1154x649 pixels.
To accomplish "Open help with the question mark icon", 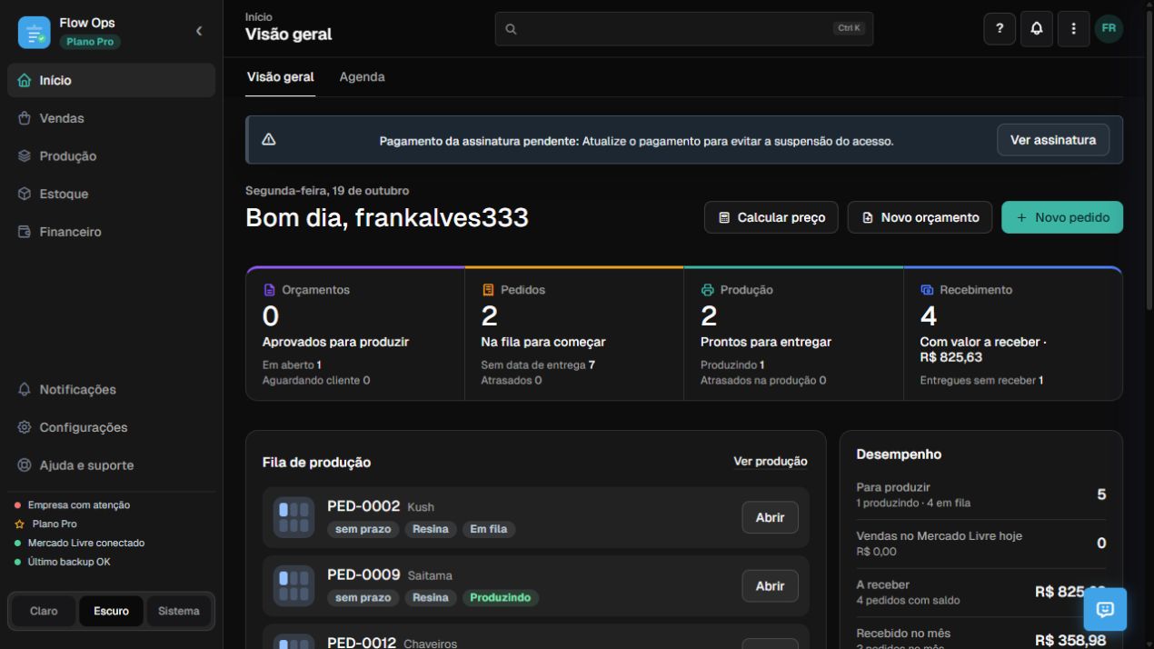I will tap(1000, 29).
